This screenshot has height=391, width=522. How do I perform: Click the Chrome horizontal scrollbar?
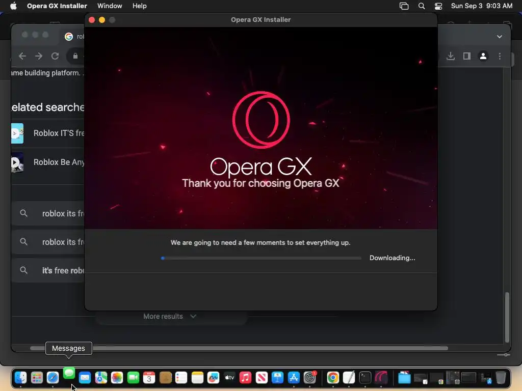(x=239, y=348)
